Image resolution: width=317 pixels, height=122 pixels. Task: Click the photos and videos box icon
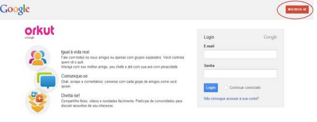click(x=38, y=102)
